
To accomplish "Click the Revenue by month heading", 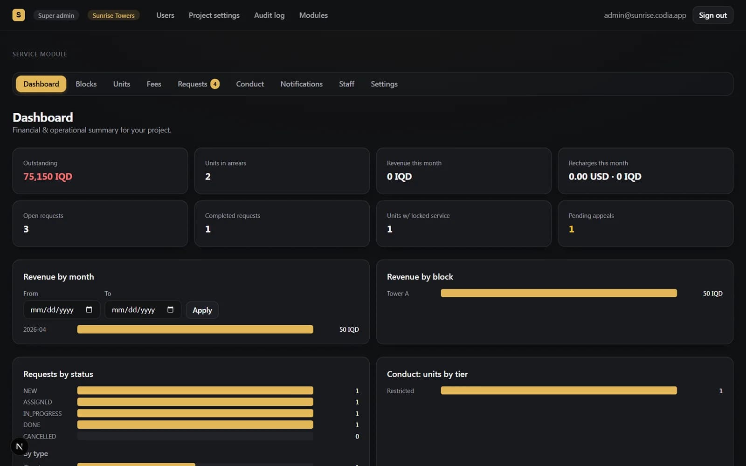I will (59, 277).
